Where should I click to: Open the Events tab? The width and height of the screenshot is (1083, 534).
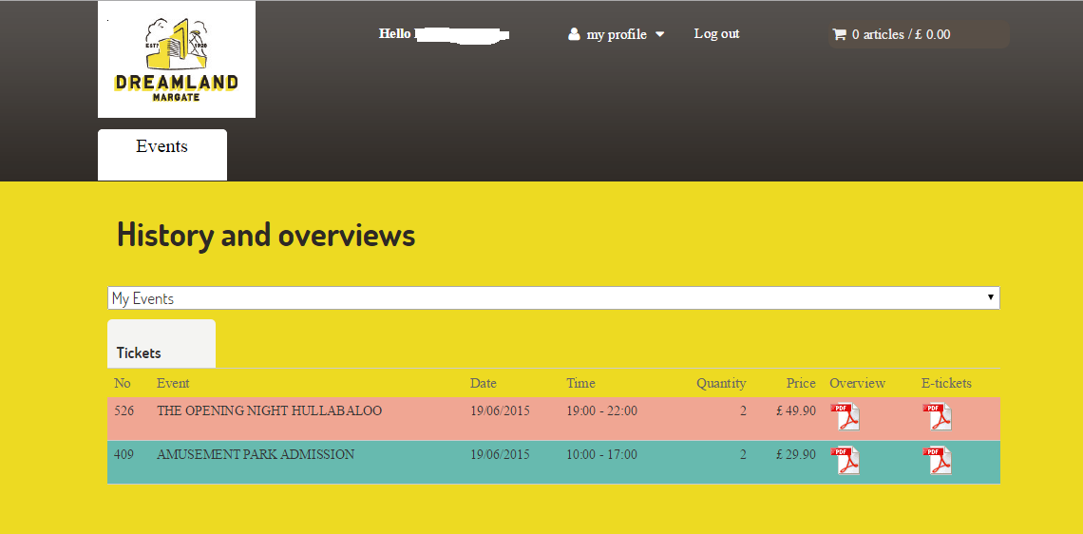162,155
